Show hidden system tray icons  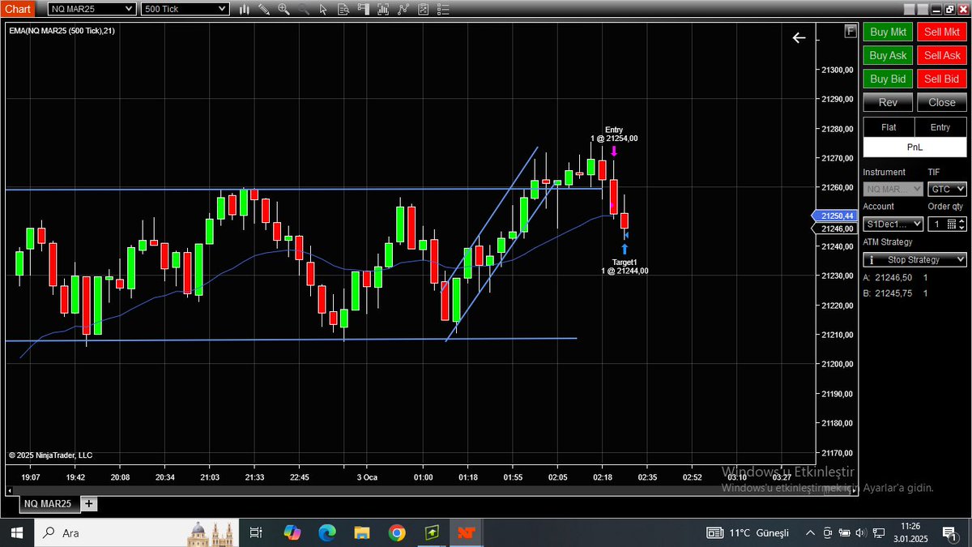[x=810, y=532]
